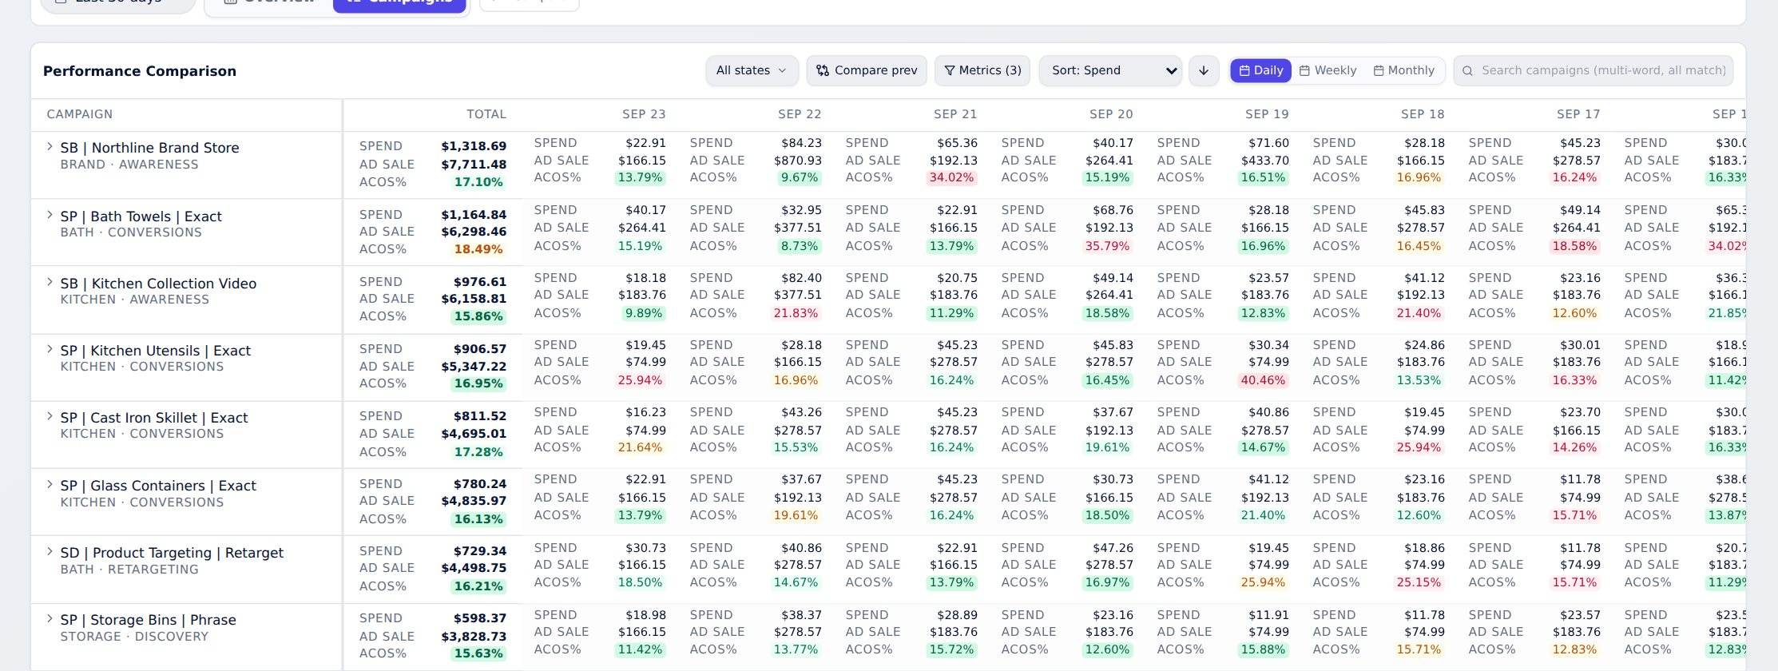Open the All states filter dropdown
Viewport: 1778px width, 671px height.
pos(752,70)
